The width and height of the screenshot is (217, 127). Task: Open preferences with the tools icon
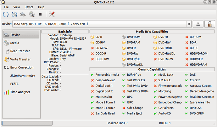[52, 14]
